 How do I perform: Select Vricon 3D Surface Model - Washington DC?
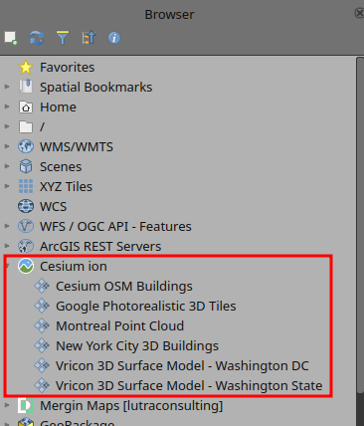(x=182, y=366)
